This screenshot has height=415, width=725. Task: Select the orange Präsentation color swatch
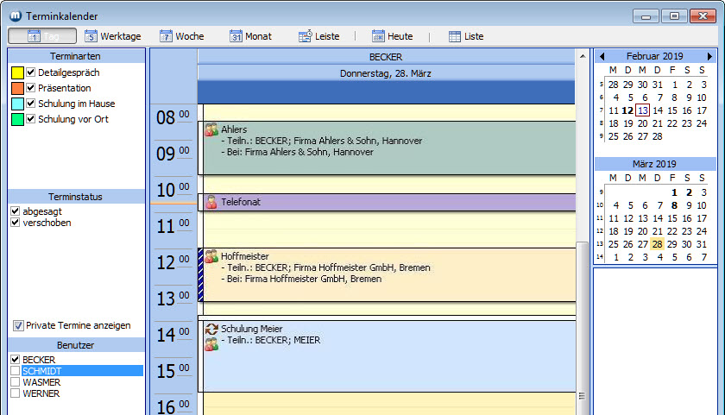coord(17,88)
